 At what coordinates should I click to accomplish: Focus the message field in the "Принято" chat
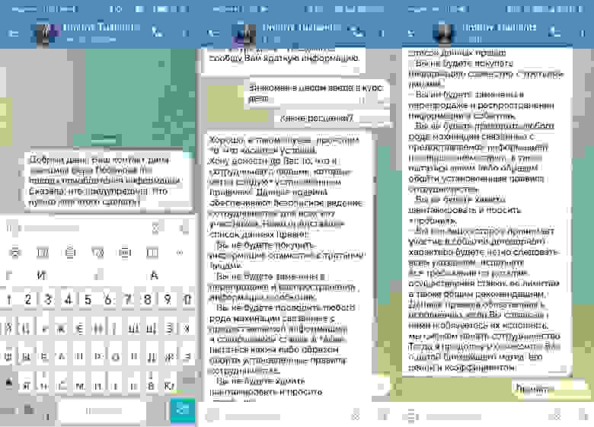point(487,417)
